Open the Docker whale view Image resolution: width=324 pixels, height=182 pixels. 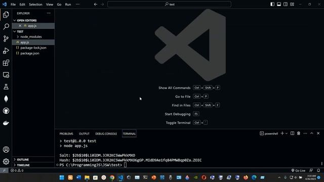tap(6, 123)
